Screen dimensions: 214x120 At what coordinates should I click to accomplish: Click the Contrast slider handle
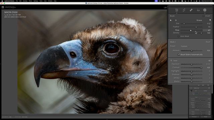coord(201,68)
